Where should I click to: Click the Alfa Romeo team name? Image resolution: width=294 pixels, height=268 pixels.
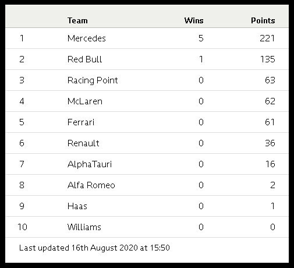pyautogui.click(x=91, y=185)
